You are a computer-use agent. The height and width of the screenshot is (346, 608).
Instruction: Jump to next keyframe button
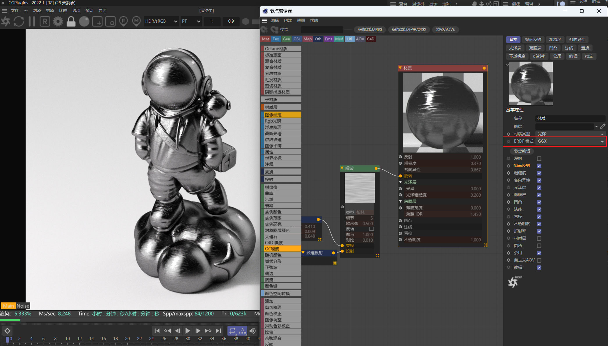point(208,331)
